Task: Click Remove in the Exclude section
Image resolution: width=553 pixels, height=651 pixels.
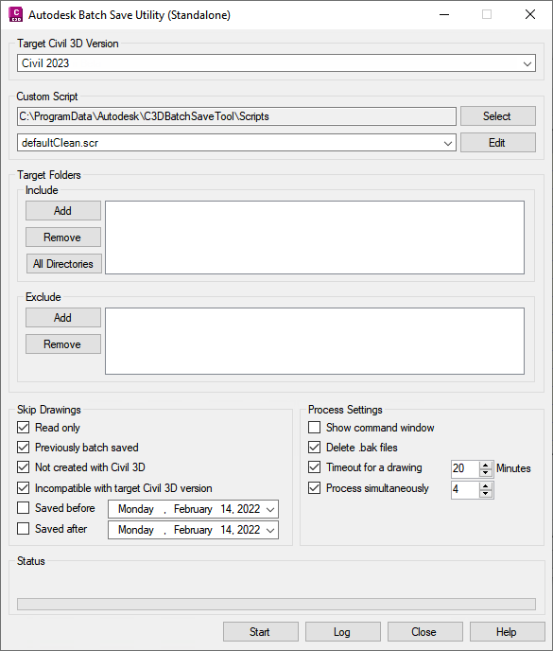Action: (63, 344)
